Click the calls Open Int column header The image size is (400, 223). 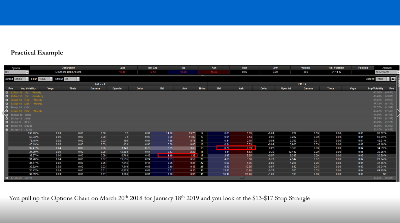(118, 88)
